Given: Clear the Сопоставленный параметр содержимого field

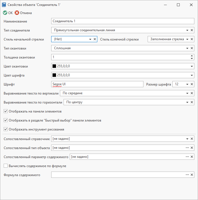Looking at the screenshot, I should pos(192,157).
